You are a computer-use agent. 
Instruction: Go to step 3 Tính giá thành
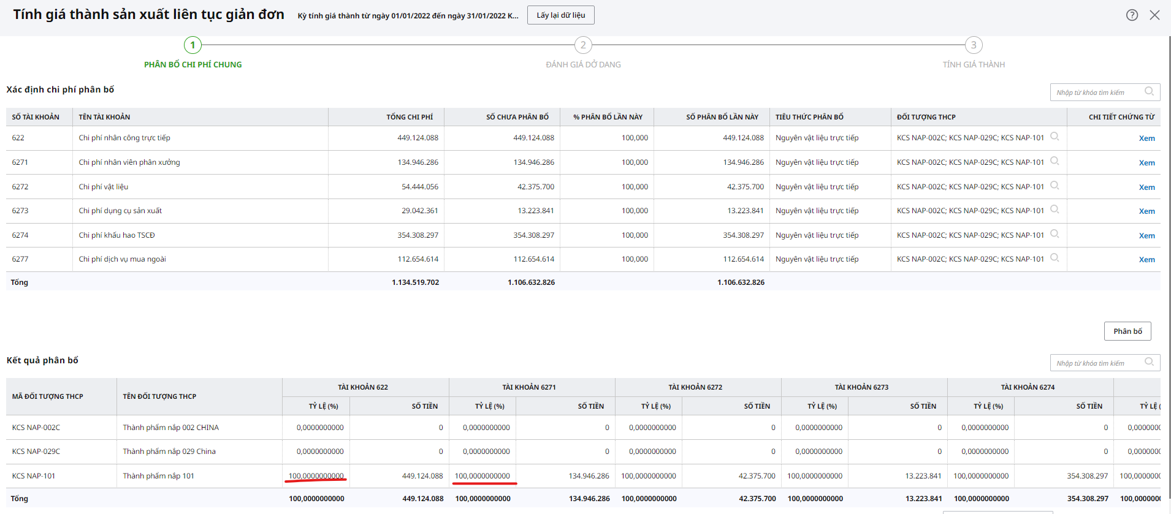pos(974,45)
